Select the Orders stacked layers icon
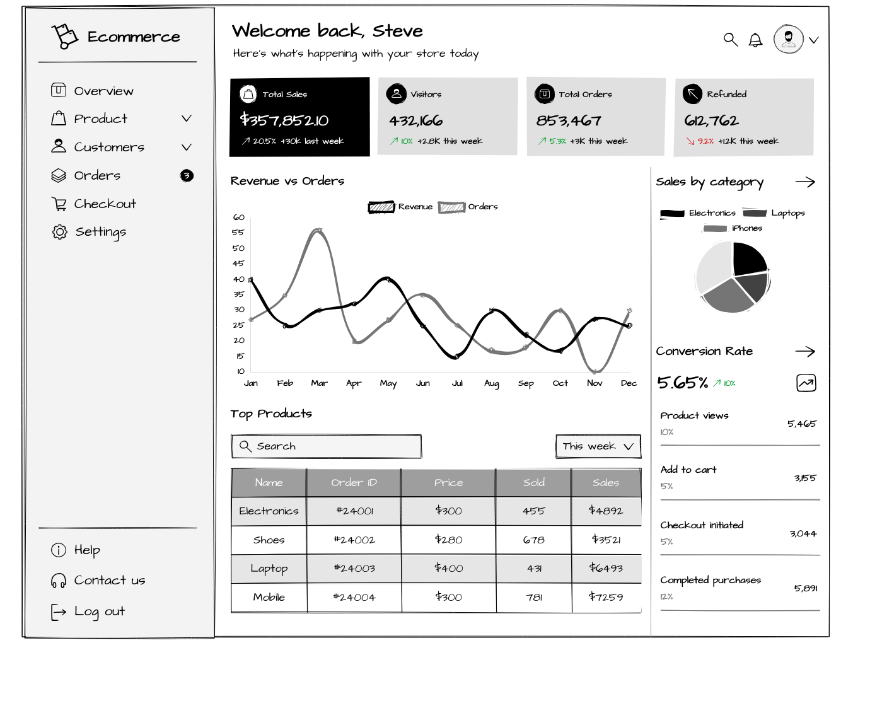The height and width of the screenshot is (701, 870). coord(59,175)
